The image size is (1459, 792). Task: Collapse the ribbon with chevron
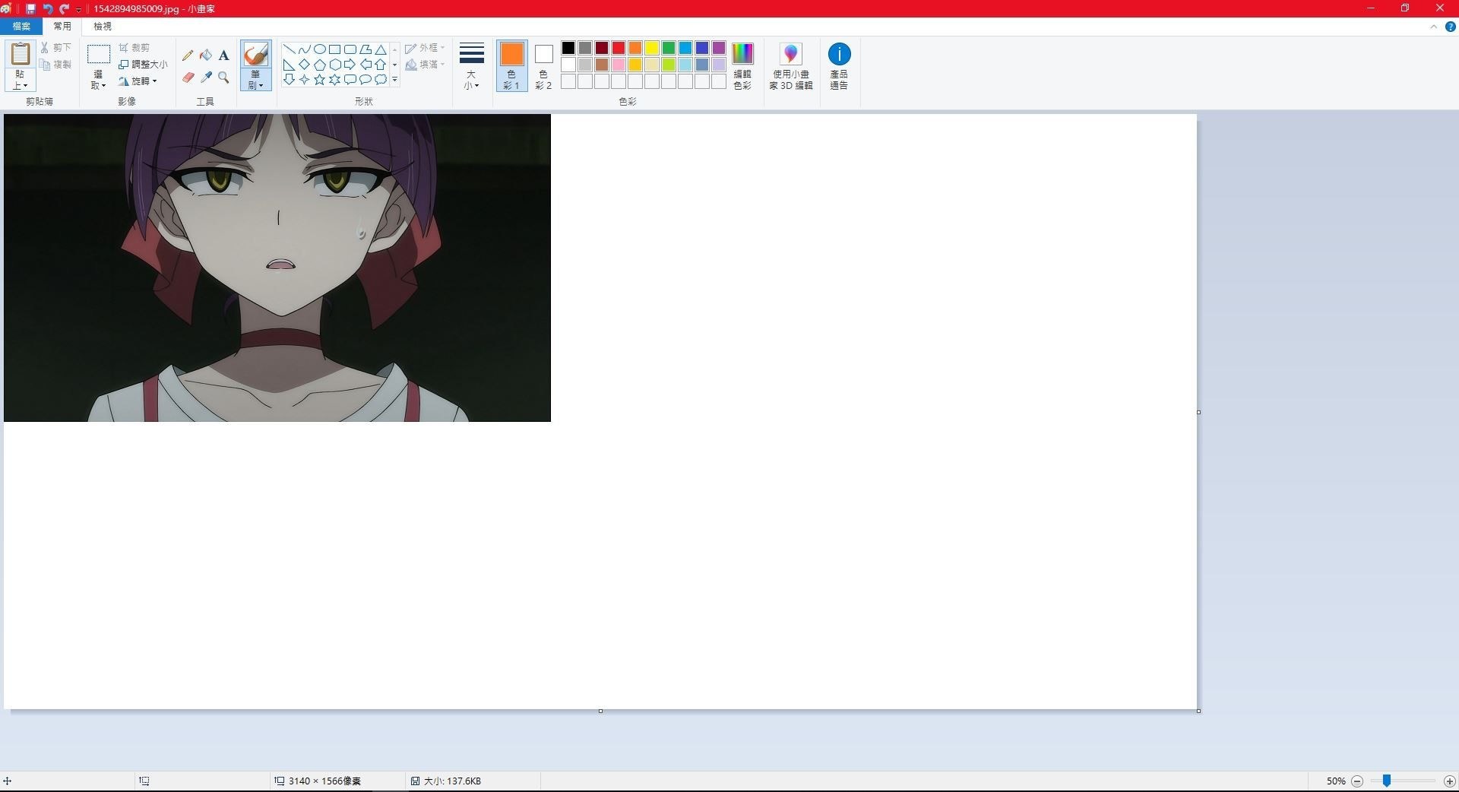coord(1434,27)
